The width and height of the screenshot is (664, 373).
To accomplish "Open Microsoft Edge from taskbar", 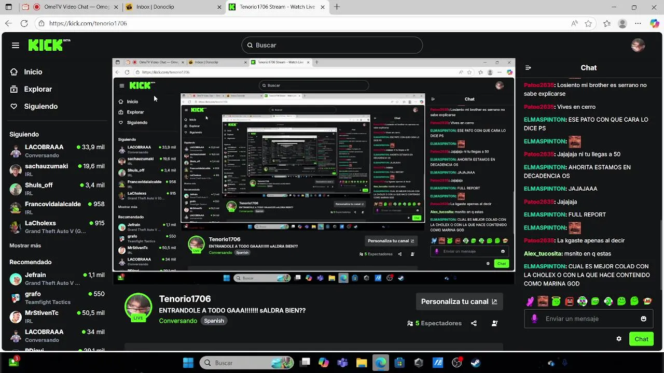I will click(x=381, y=363).
